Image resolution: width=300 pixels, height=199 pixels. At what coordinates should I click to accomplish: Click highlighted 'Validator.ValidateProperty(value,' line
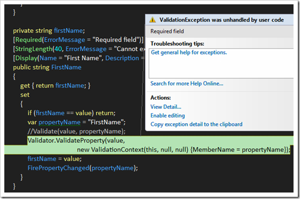(x=76, y=141)
